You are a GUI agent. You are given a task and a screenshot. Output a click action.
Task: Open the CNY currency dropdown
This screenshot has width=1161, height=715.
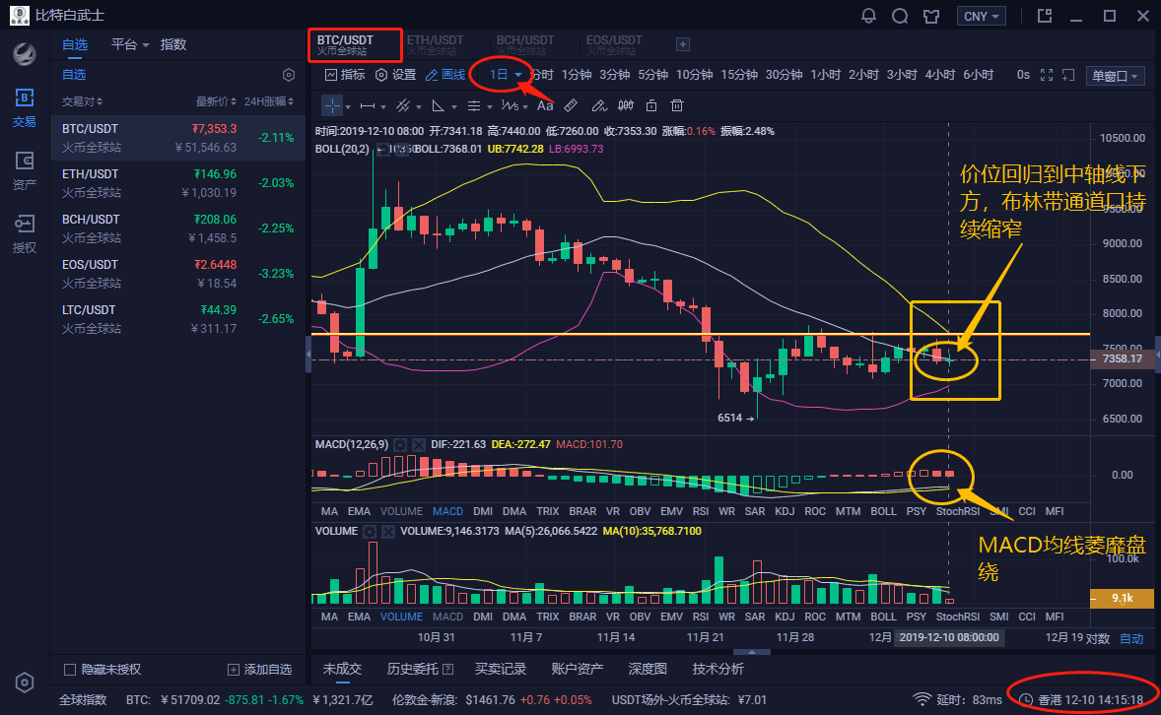tap(981, 17)
